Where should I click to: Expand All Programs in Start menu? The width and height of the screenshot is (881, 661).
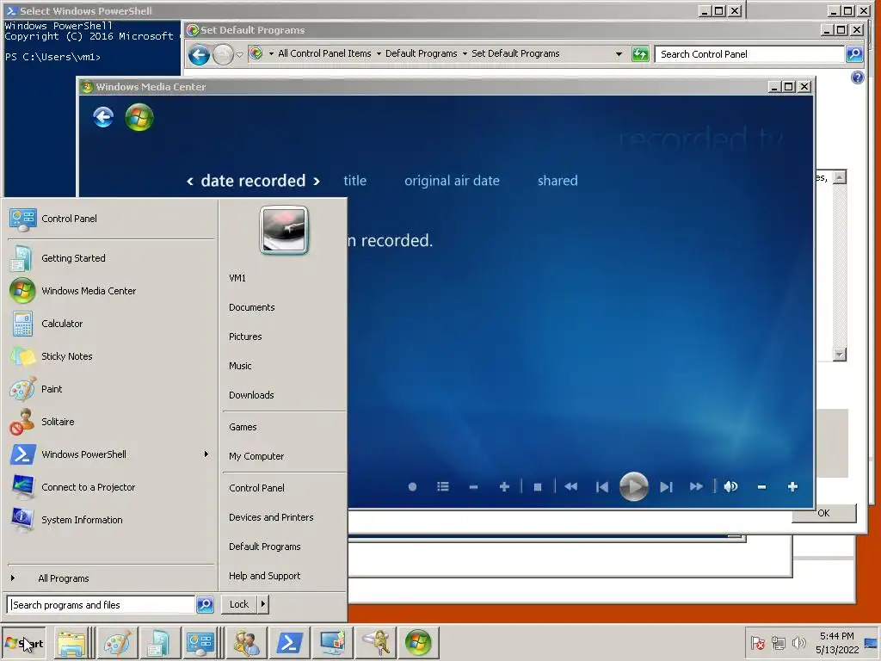click(111, 578)
